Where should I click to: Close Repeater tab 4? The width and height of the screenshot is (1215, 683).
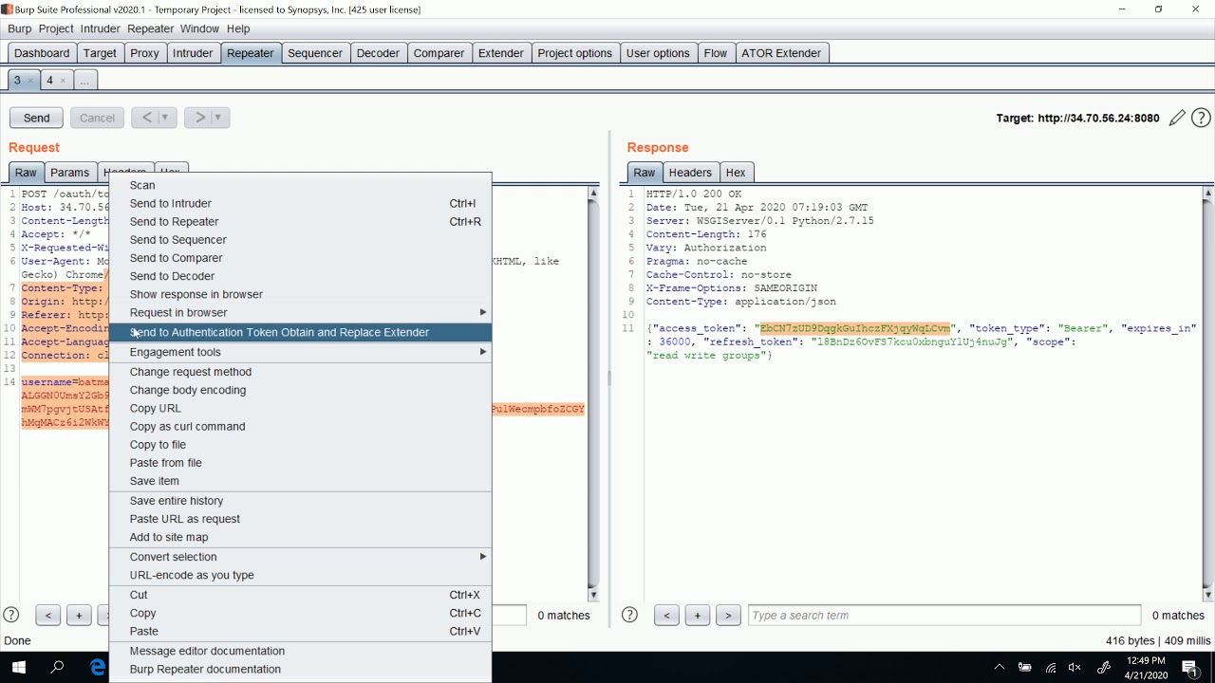(63, 81)
